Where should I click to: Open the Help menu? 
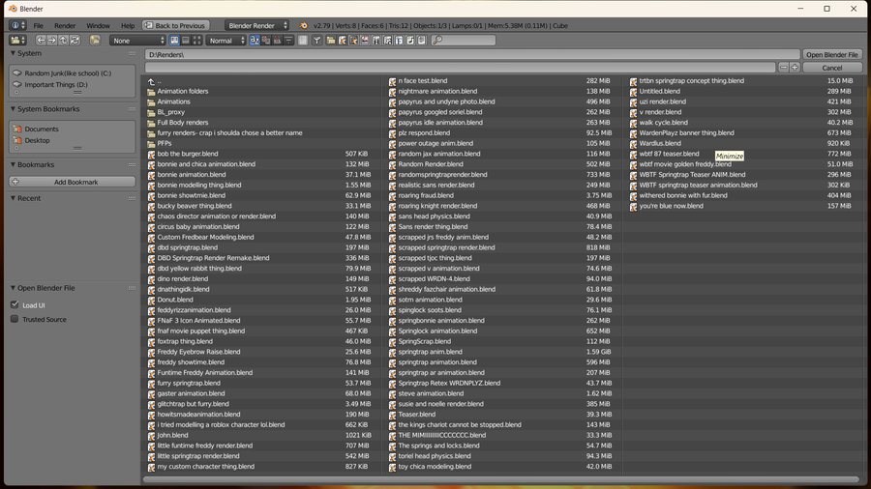tap(128, 25)
